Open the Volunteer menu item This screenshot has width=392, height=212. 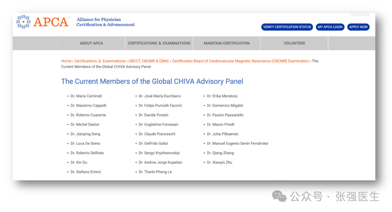pos(294,43)
